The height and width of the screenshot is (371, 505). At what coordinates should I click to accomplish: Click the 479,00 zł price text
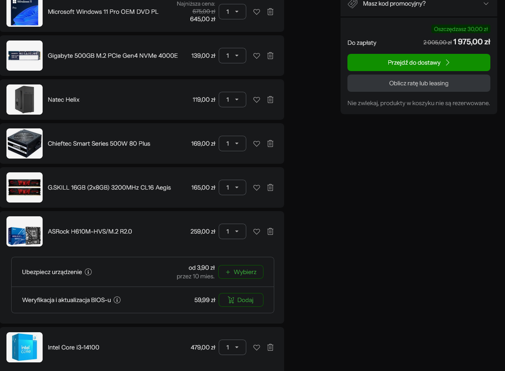pos(203,347)
